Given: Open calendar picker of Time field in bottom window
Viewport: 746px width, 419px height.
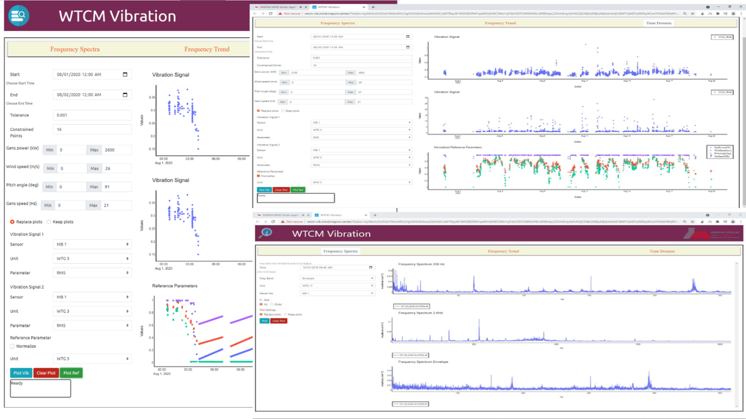Looking at the screenshot, I should coord(371,267).
